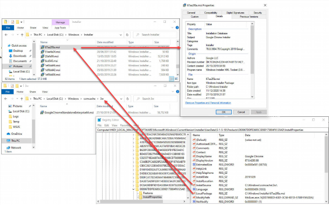Open Desktop in Installer window navigation pane
Image resolution: width=329 pixels, height=205 pixels.
point(18,51)
